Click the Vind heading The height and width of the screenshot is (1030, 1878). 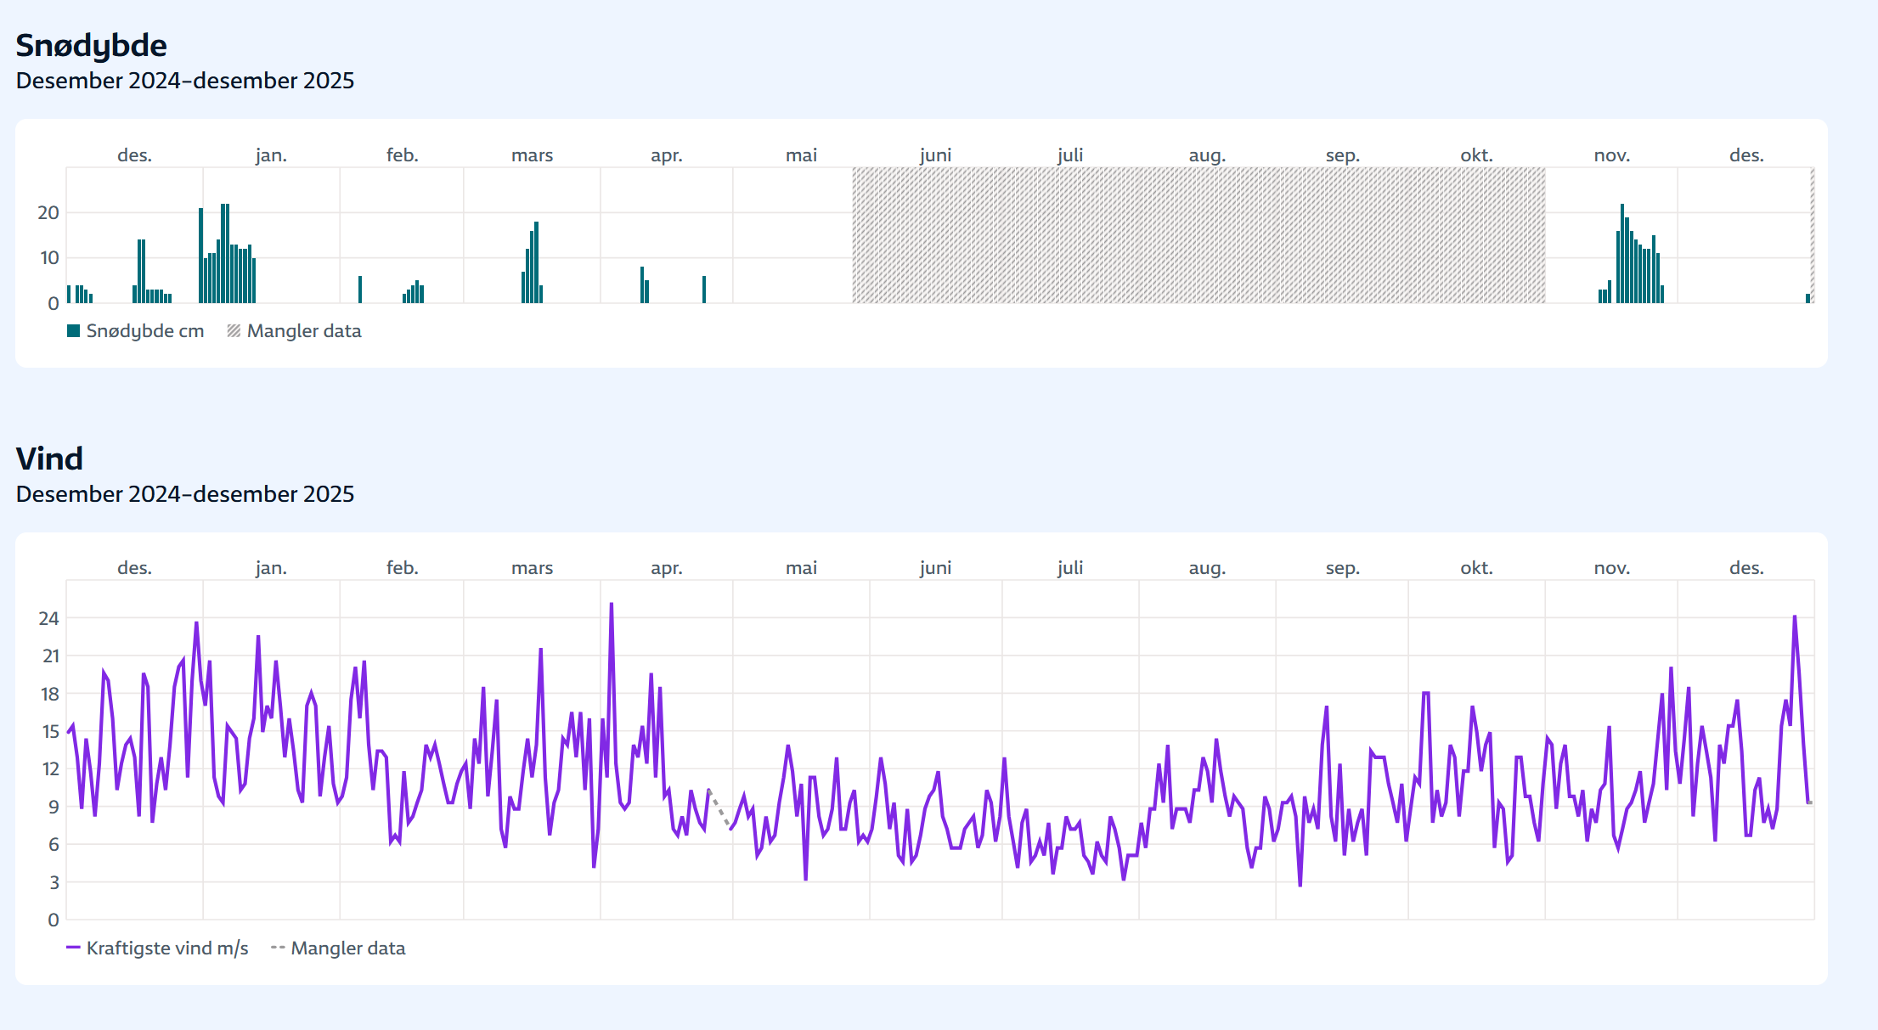tap(49, 459)
